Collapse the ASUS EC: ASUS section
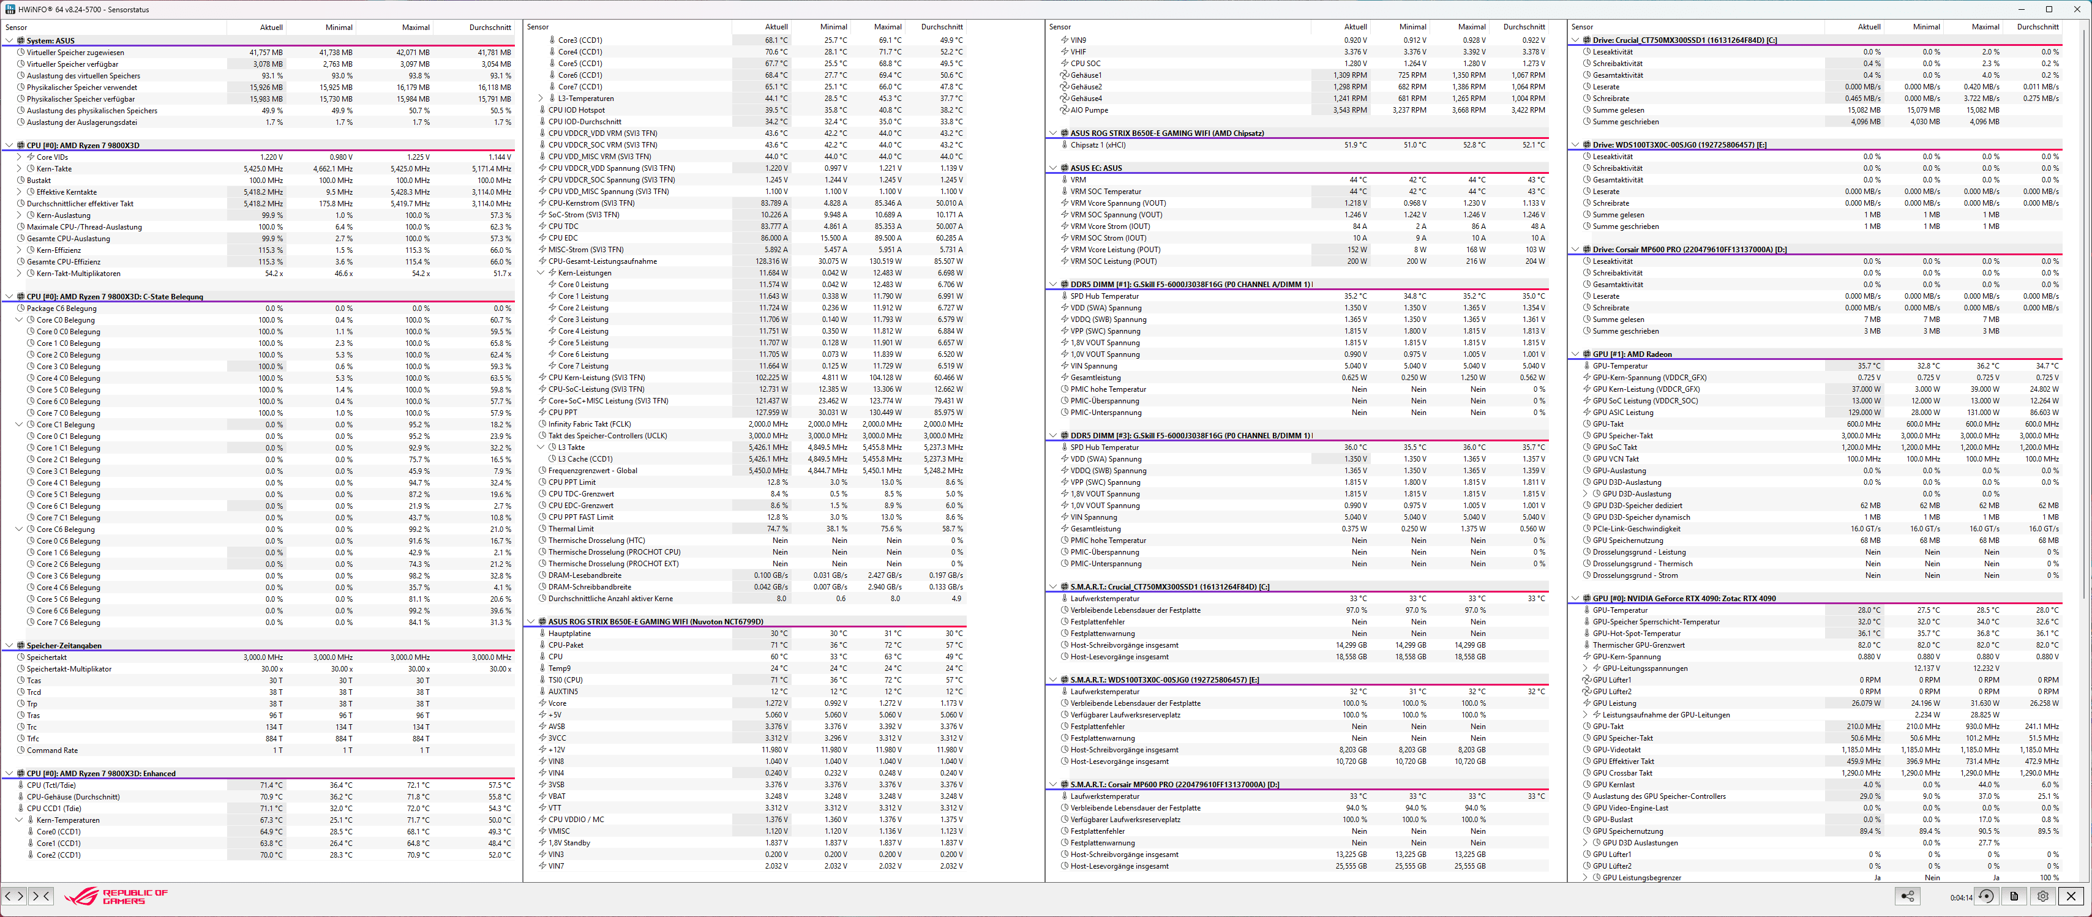 (1053, 168)
